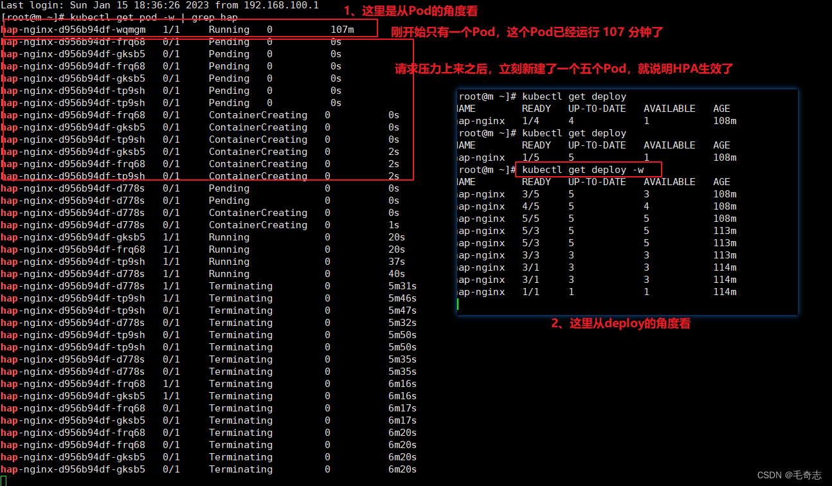
Task: Click the 37s age of tp9sh Running
Action: pyautogui.click(x=397, y=262)
